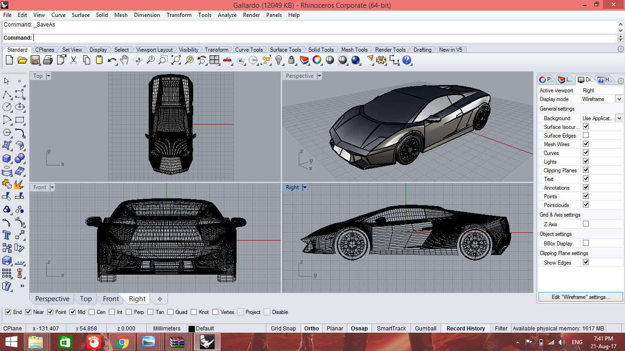
Task: Switch to the Mesh Tools toolbar tab
Action: point(354,50)
